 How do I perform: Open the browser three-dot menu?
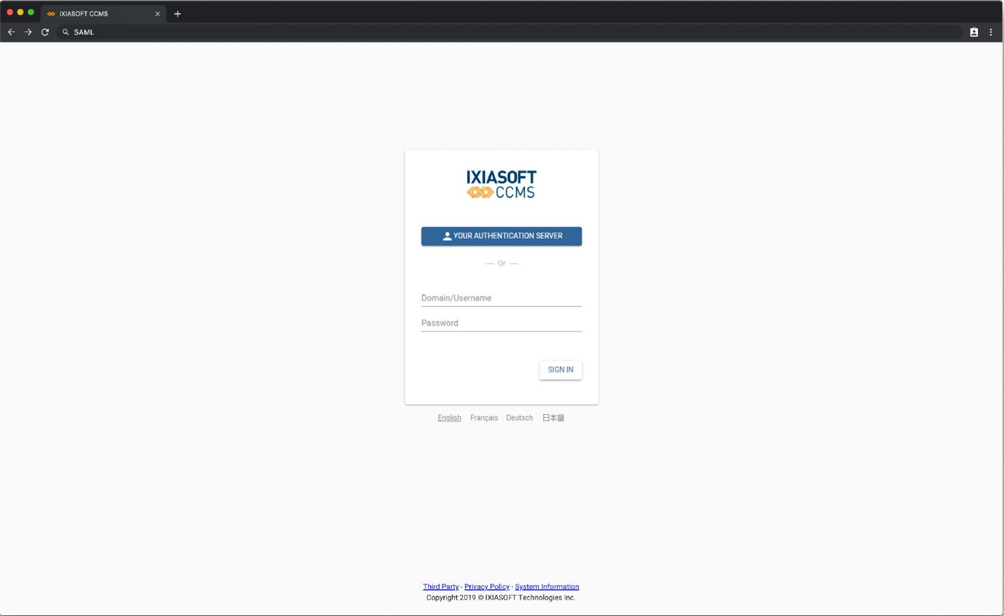(x=991, y=32)
